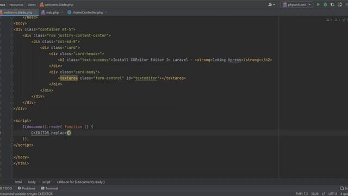Click the warnings inspection indicator in editor corner

click(x=330, y=20)
